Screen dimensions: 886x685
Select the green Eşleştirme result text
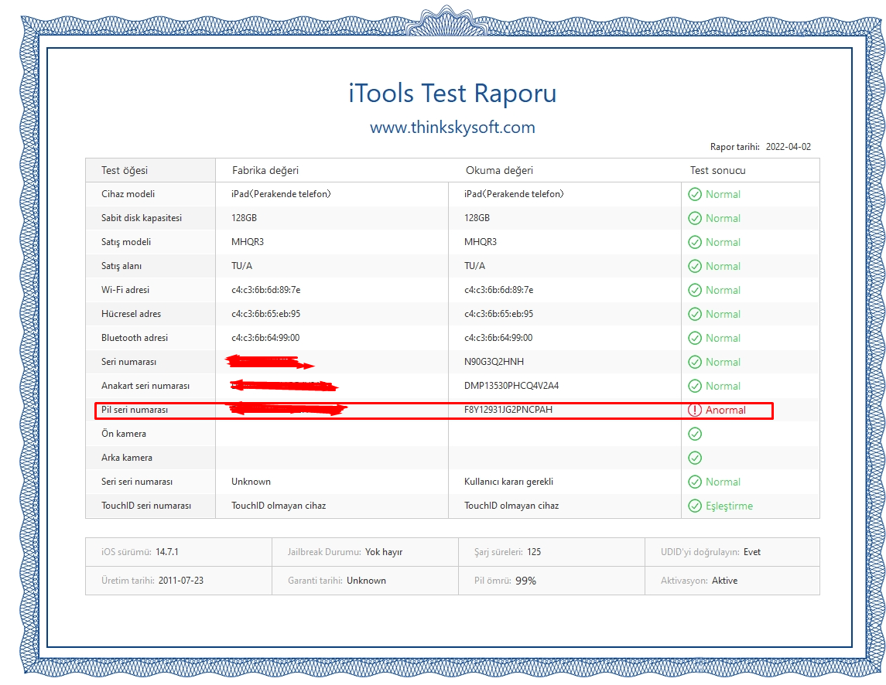729,506
